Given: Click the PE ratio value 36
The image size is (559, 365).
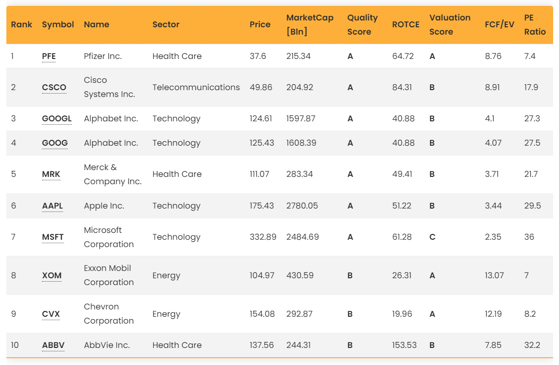Looking at the screenshot, I should (x=529, y=237).
